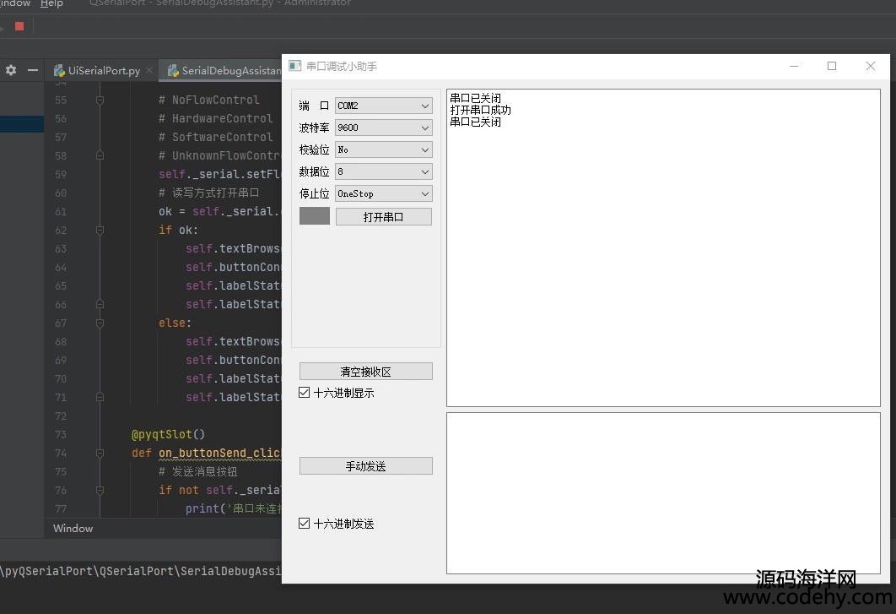Screen dimensions: 896x614
Task: Toggle the 十六进制显示 checkbox
Action: 305,393
